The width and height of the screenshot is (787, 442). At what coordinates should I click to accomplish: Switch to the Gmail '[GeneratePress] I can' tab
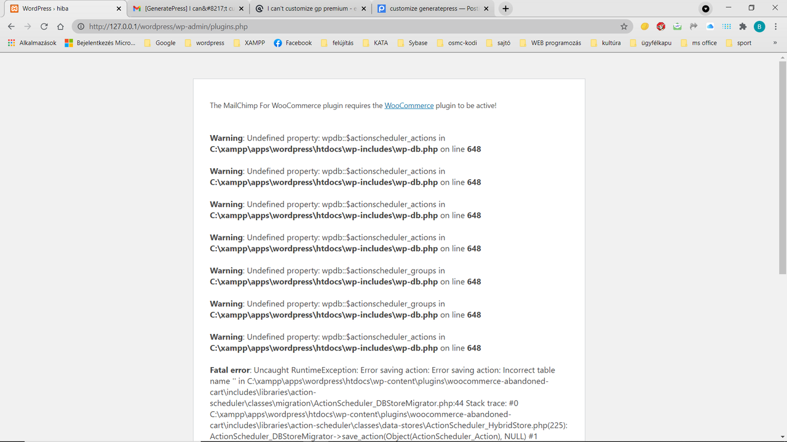coord(188,9)
